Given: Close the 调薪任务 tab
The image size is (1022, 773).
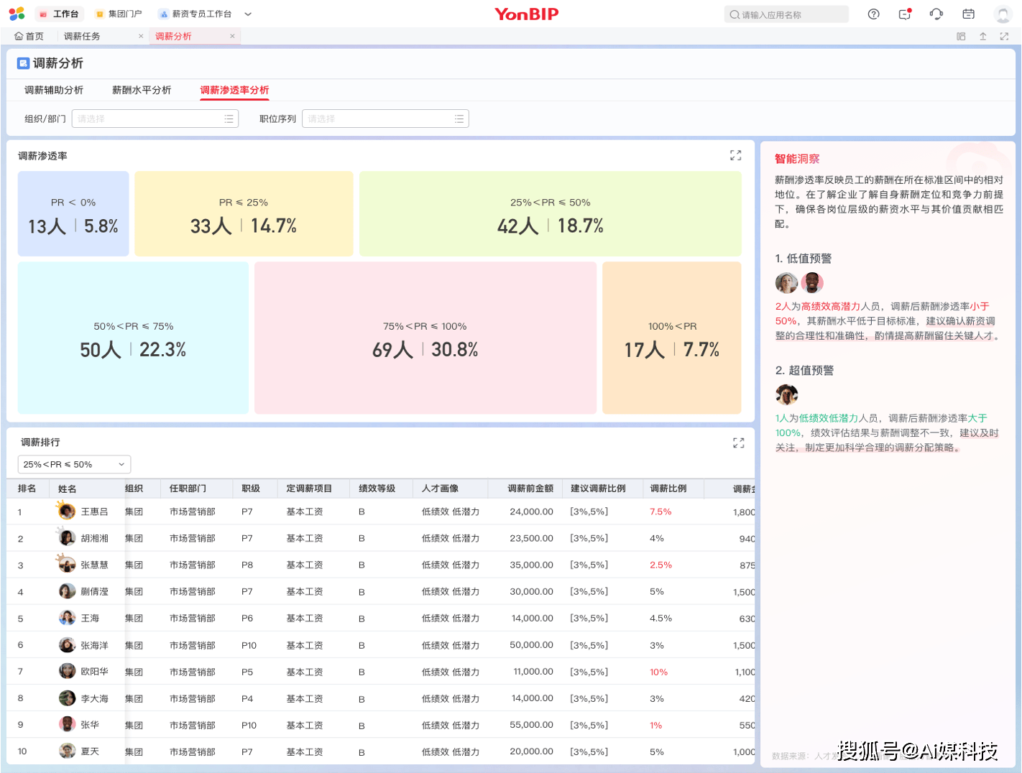Looking at the screenshot, I should pyautogui.click(x=141, y=36).
